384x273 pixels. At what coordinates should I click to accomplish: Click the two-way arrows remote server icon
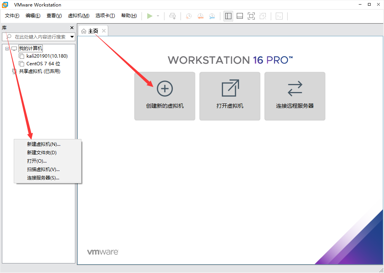295,89
